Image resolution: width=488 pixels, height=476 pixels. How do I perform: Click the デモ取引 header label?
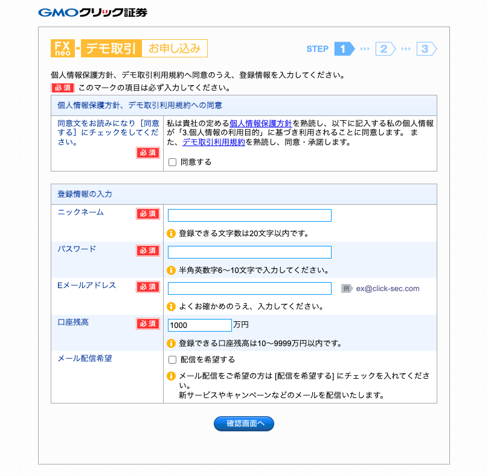coord(111,47)
